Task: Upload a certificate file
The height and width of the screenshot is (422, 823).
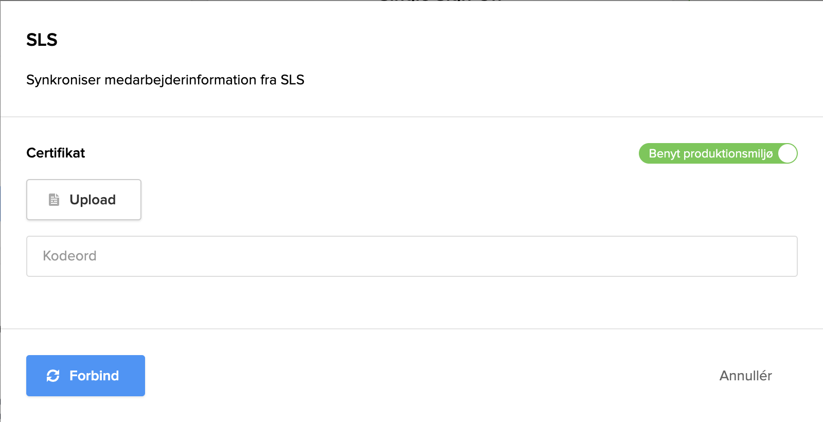Action: coord(84,200)
